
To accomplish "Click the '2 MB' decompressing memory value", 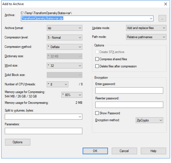I will pyautogui.click(x=79, y=103).
